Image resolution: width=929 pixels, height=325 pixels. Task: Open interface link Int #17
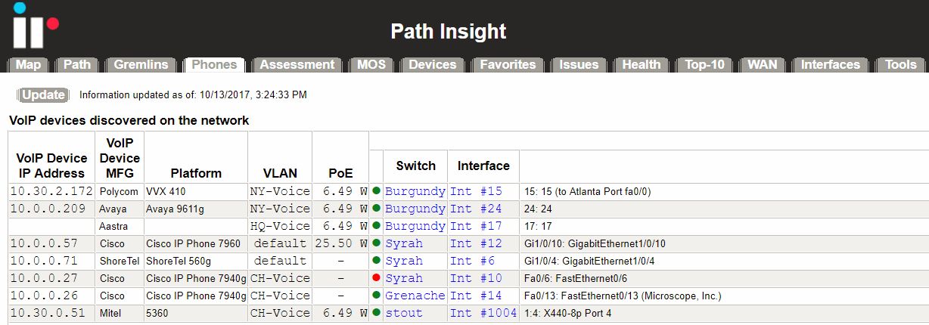[x=476, y=226]
